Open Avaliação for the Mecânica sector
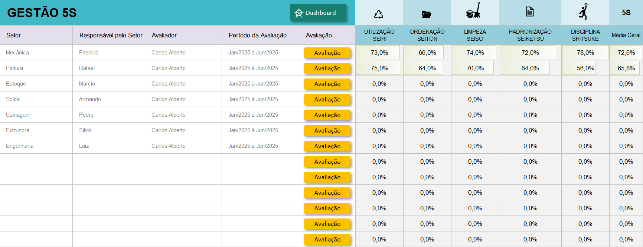 327,53
